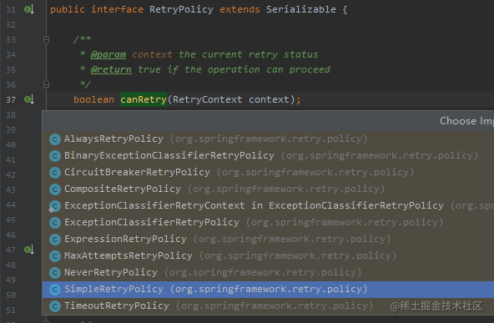The width and height of the screenshot is (494, 323).
Task: Collapse Javadoc end fold marker on line 36
Action: click(x=46, y=84)
